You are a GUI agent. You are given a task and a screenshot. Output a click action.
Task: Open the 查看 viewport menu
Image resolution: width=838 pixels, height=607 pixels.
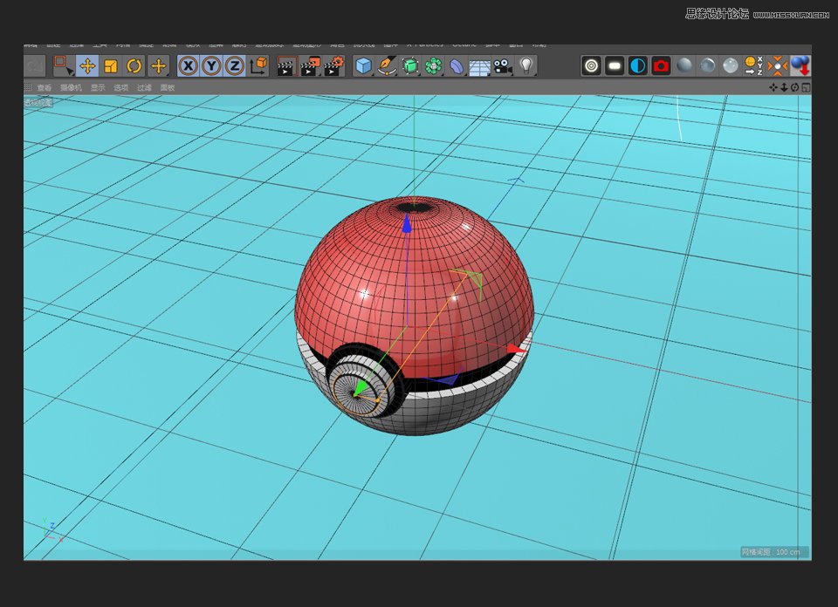[x=43, y=86]
